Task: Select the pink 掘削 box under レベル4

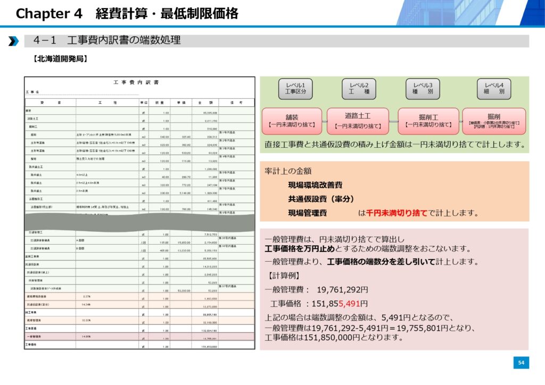Action: click(494, 121)
